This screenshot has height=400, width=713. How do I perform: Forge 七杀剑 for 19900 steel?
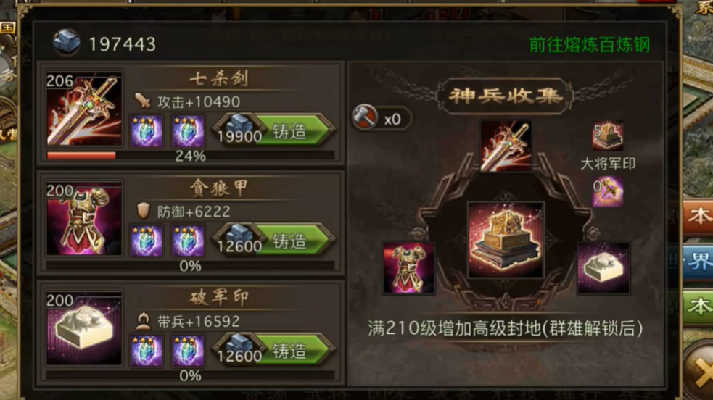[x=275, y=131]
